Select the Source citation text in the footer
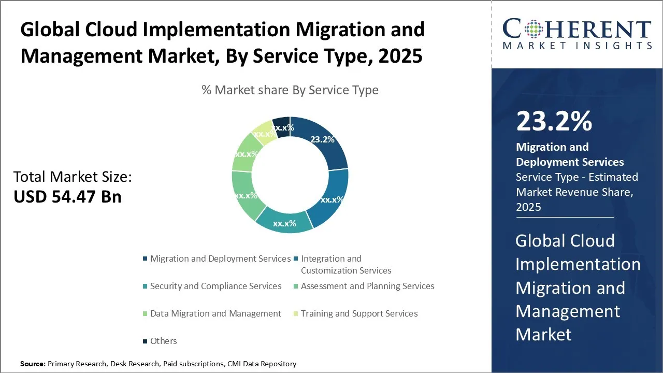This screenshot has width=663, height=373. pos(158,364)
